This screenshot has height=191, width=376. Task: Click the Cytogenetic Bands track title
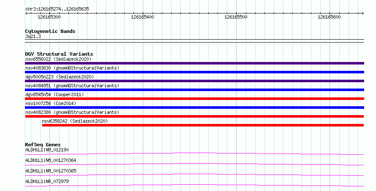pyautogui.click(x=50, y=31)
